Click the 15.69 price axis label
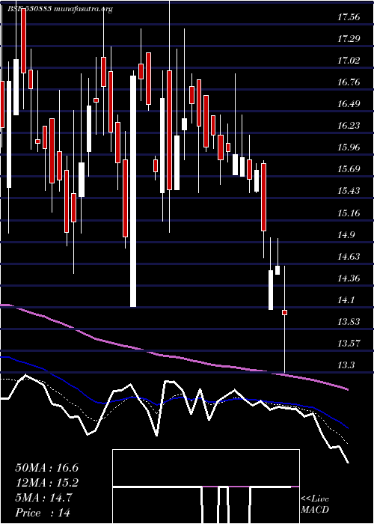 point(349,169)
